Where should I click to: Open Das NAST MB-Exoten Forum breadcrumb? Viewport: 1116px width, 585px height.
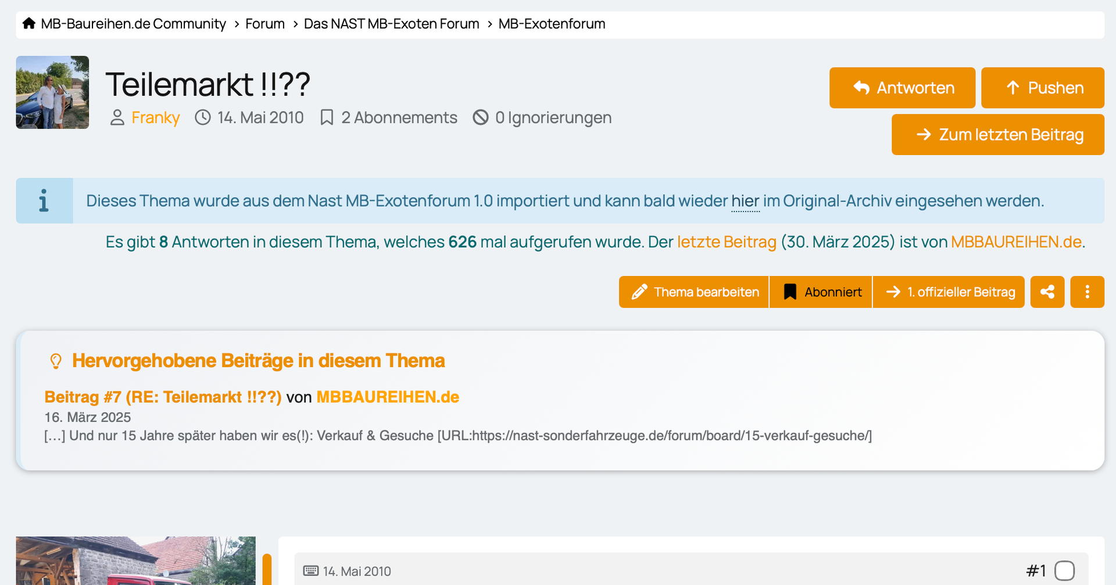[391, 24]
